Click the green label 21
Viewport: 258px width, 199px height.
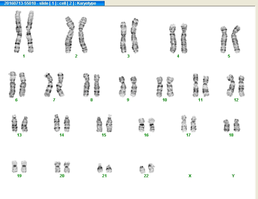pos(104,176)
